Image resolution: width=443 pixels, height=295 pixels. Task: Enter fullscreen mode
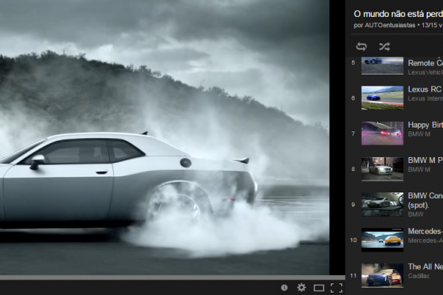pos(336,287)
